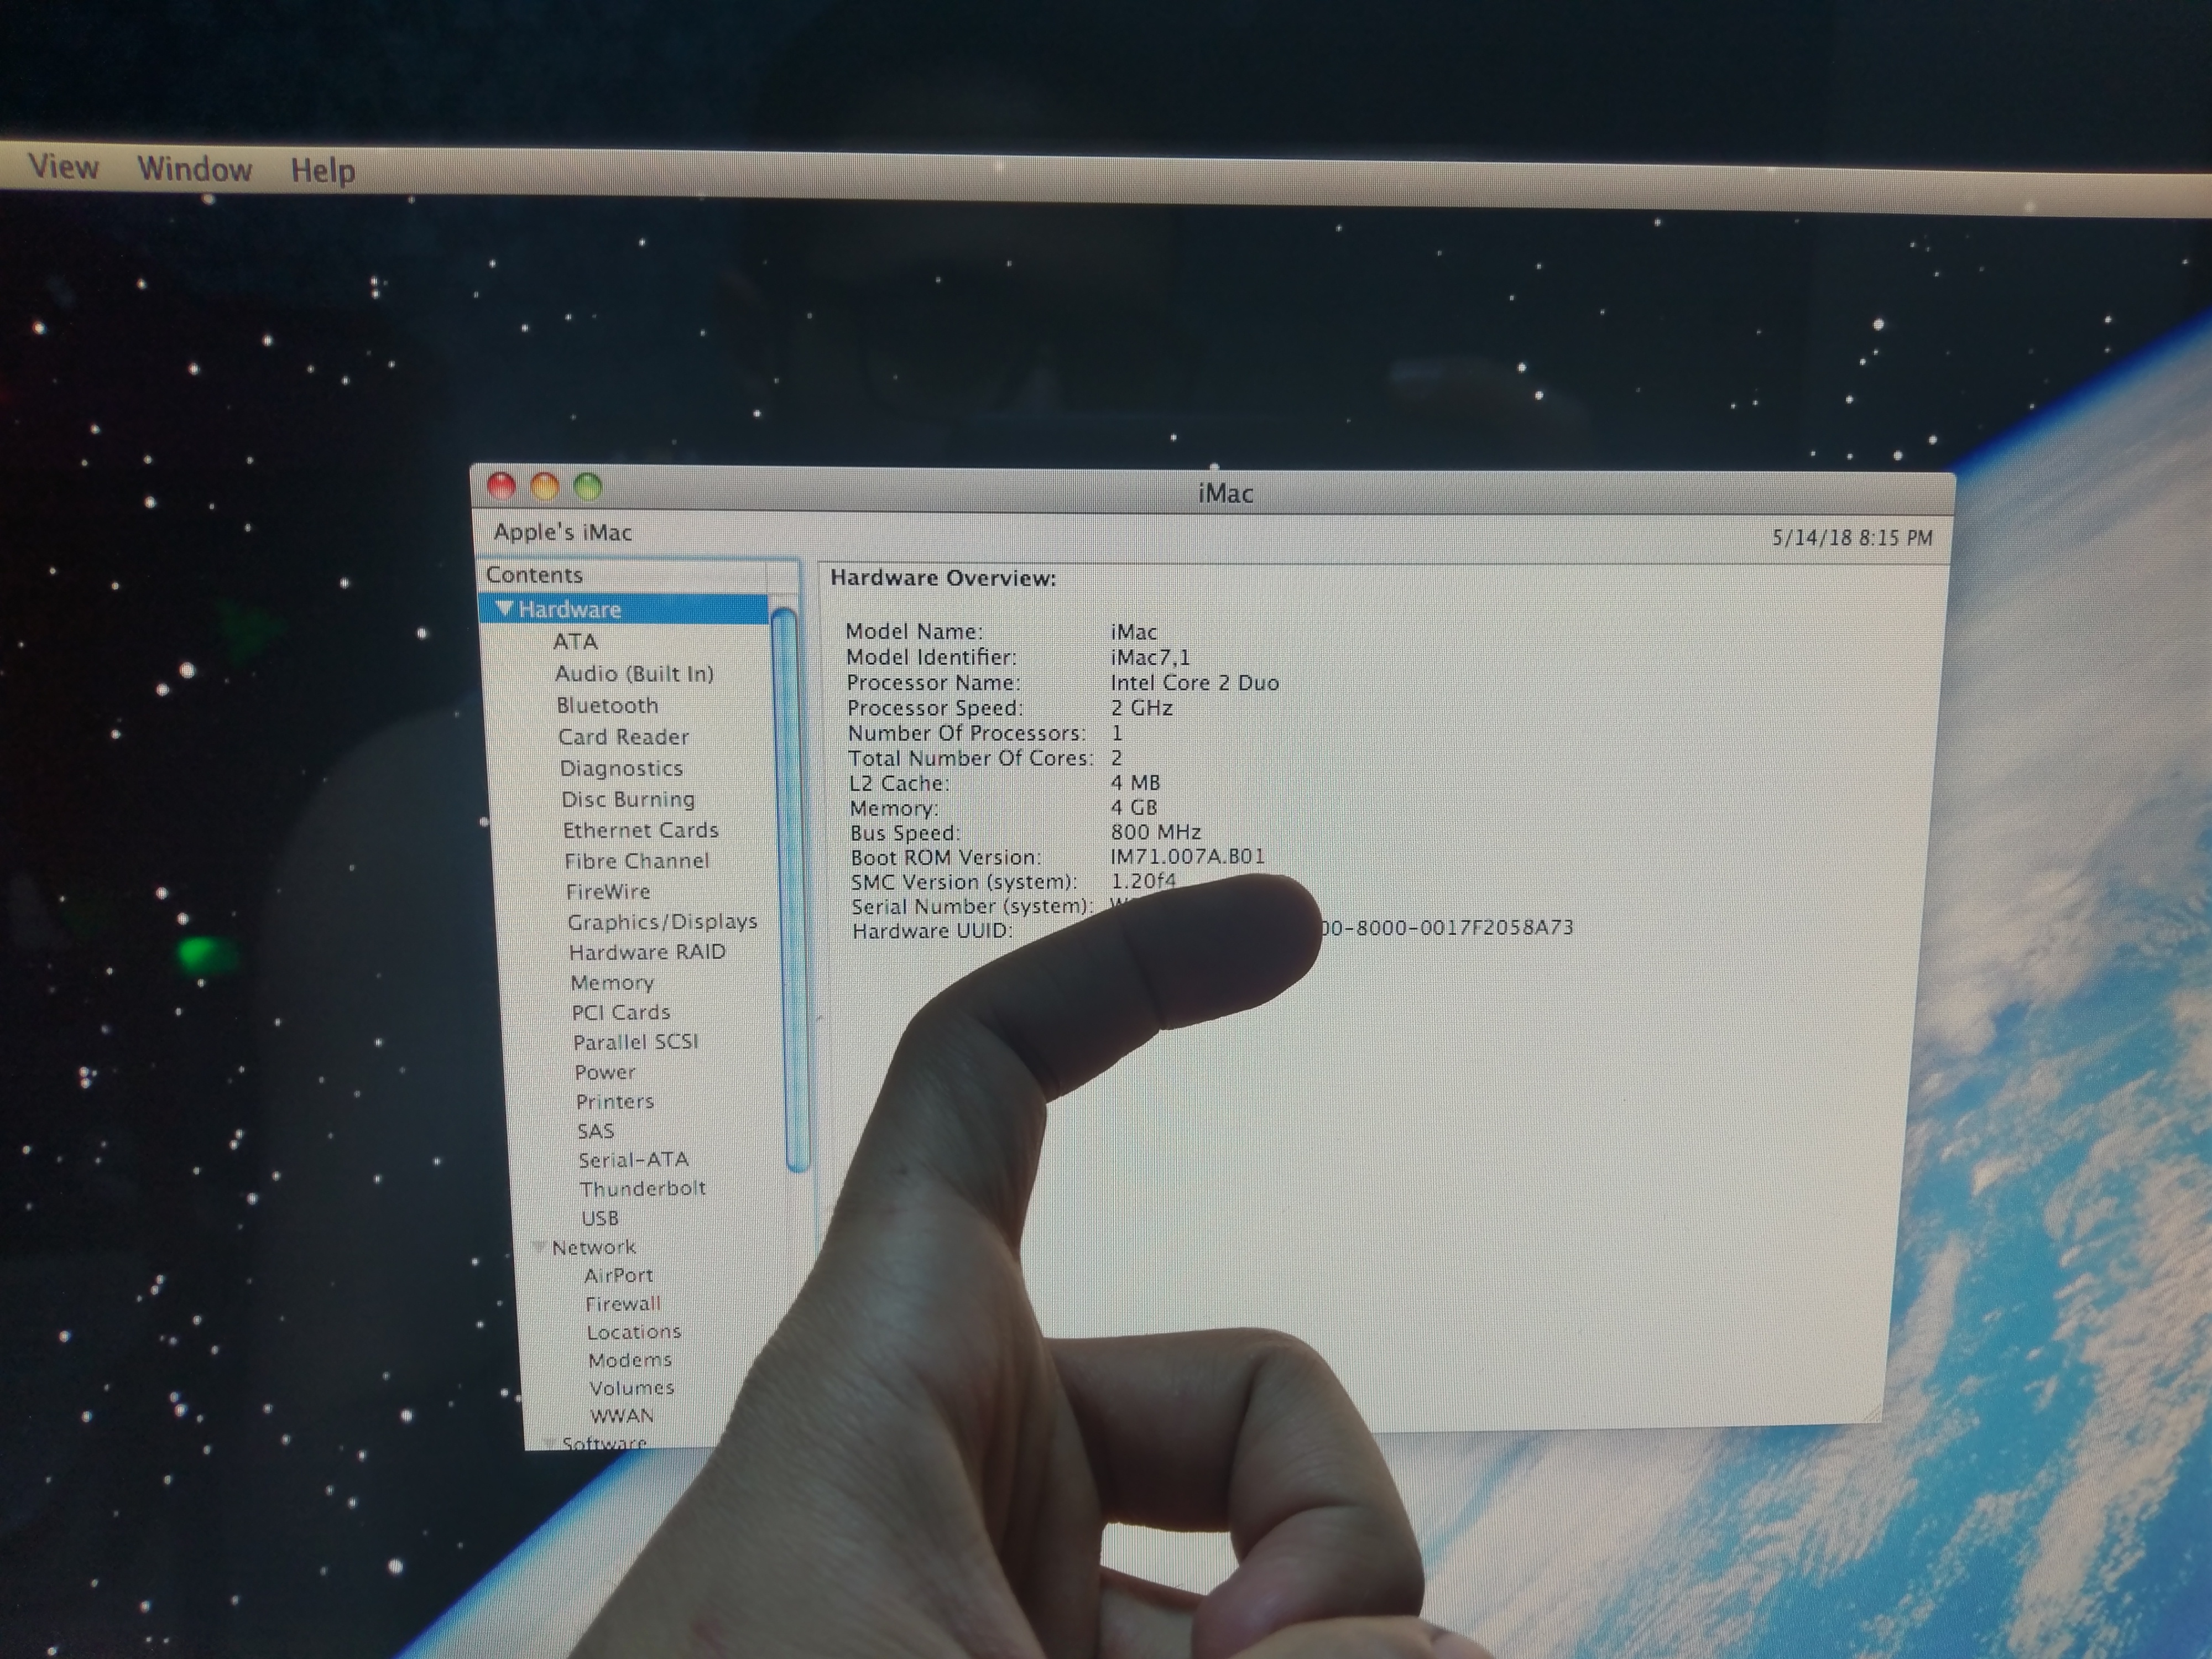2212x1659 pixels.
Task: Click the 2 GHz processor speed value
Action: 1141,707
